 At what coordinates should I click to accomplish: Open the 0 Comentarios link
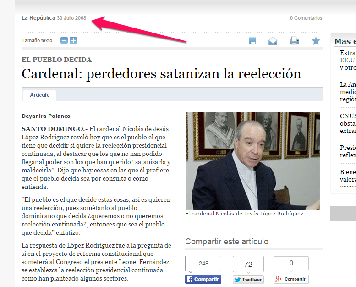tap(306, 18)
